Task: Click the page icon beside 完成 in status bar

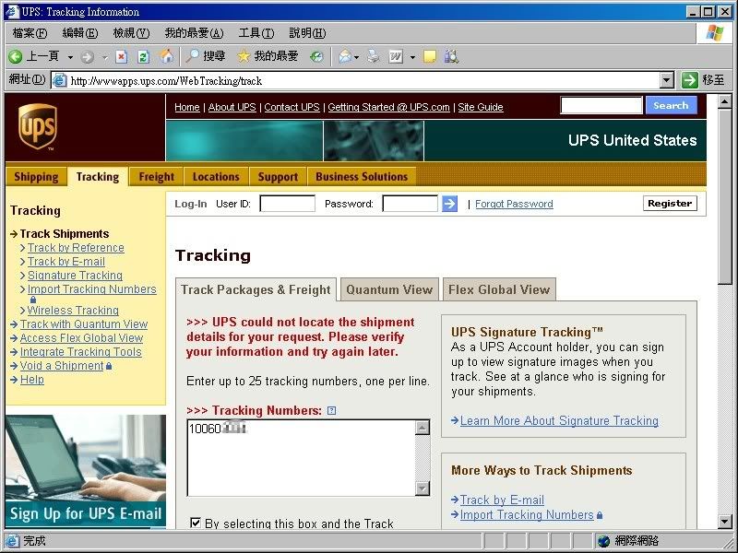Action: click(x=12, y=541)
